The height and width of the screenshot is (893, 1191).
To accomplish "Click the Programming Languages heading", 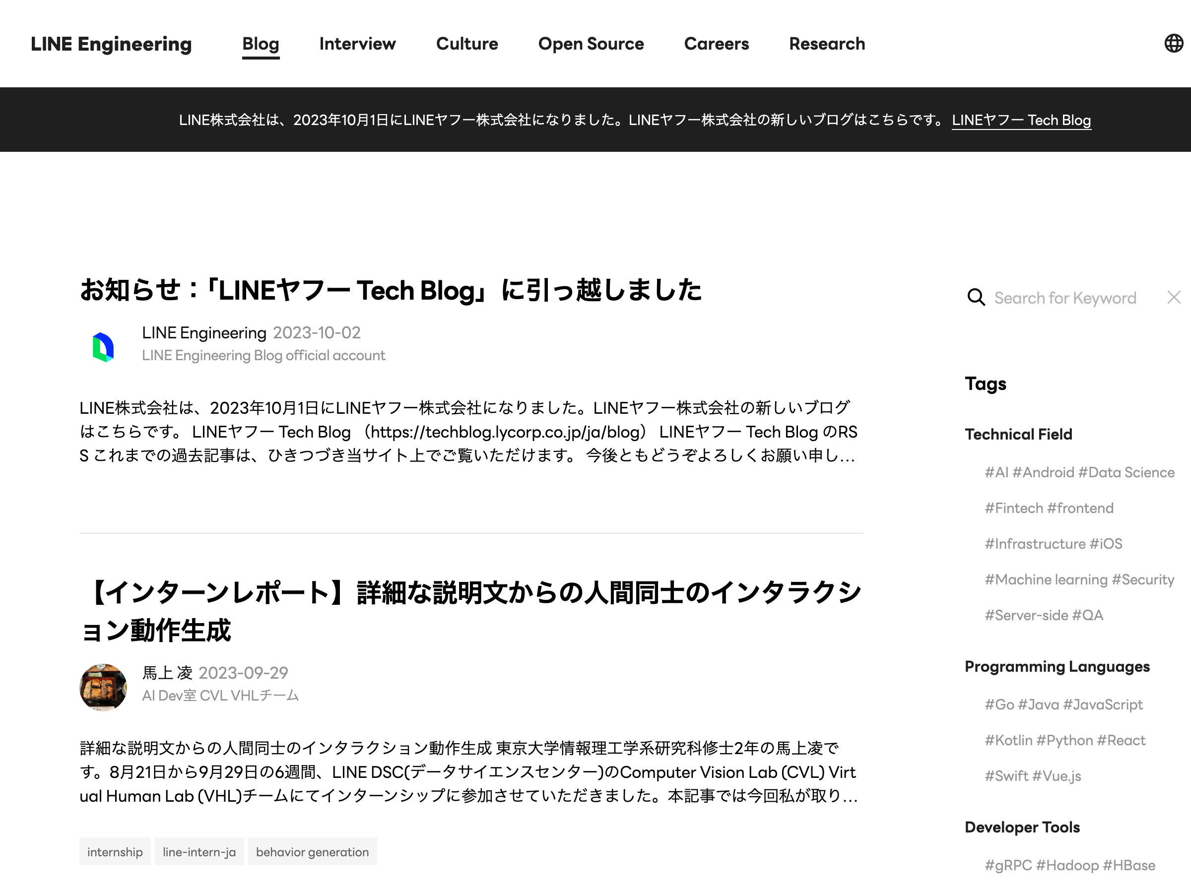I will (1057, 666).
